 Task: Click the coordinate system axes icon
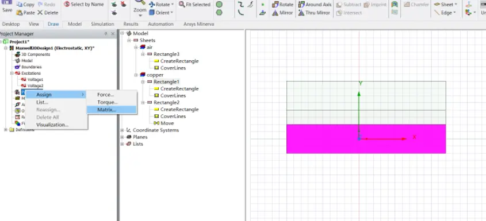coord(469,5)
